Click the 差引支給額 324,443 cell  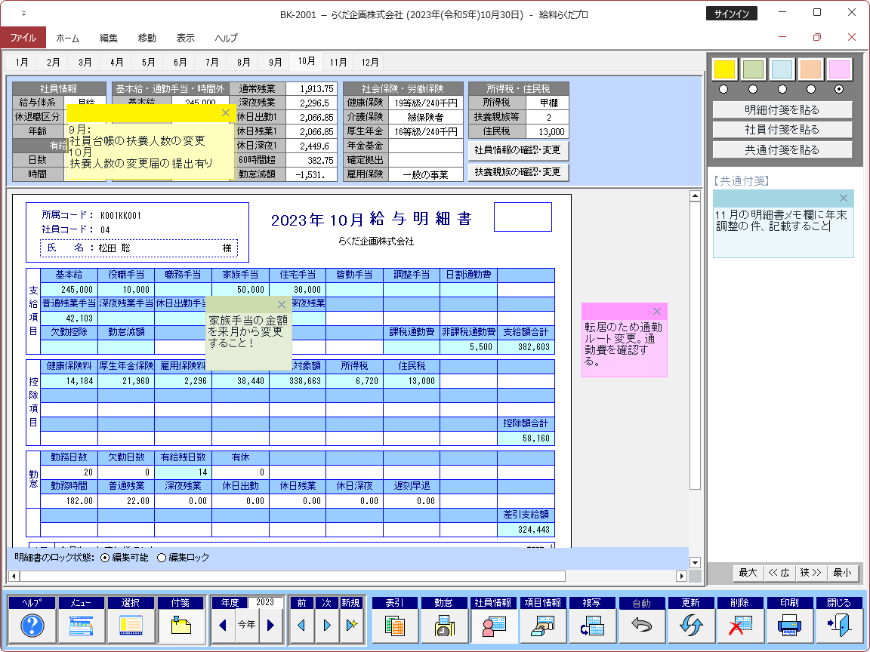tap(526, 530)
